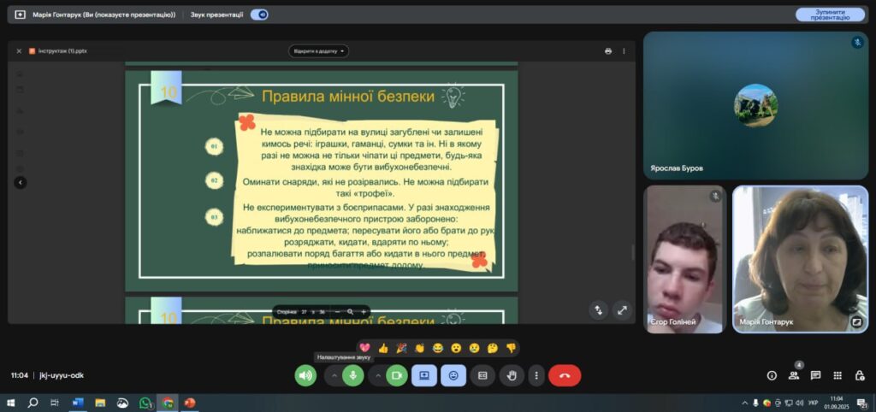Send thumbs up reaction
The width and height of the screenshot is (876, 412).
tap(382, 349)
